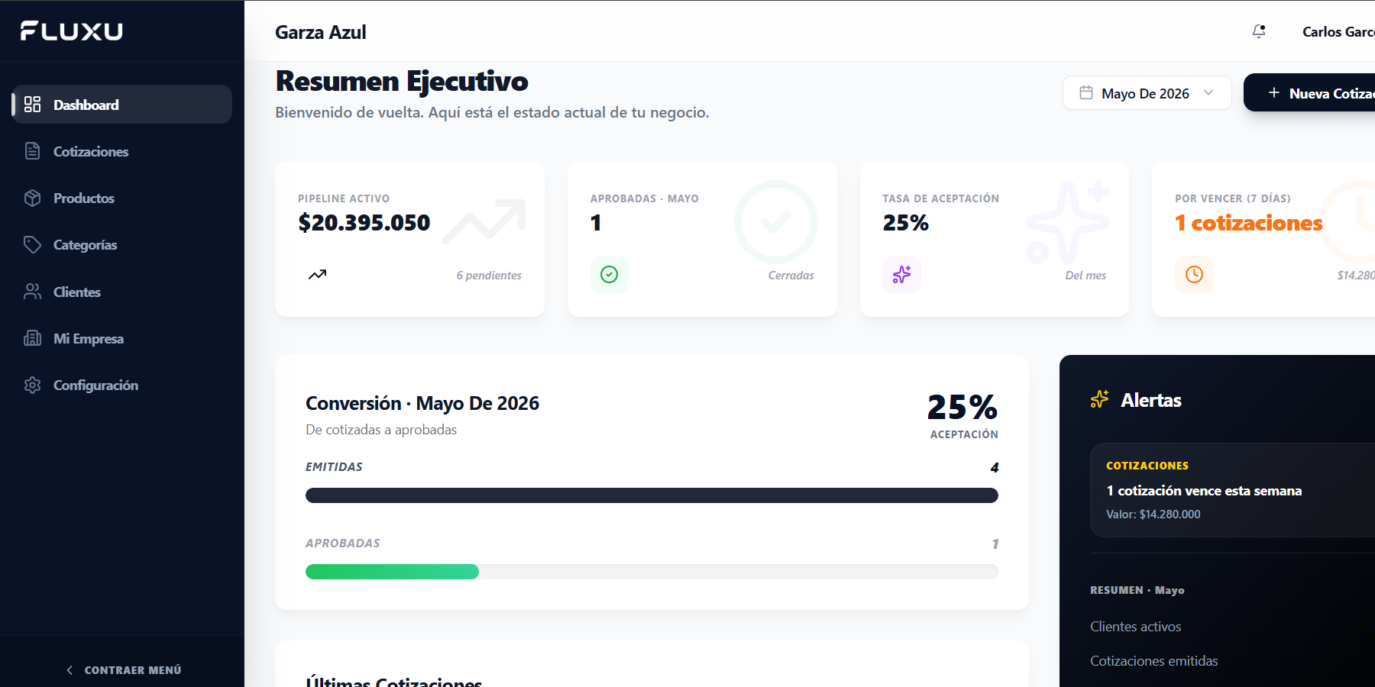Go to the Dashboard menu item
The width and height of the screenshot is (1375, 687).
click(x=122, y=105)
